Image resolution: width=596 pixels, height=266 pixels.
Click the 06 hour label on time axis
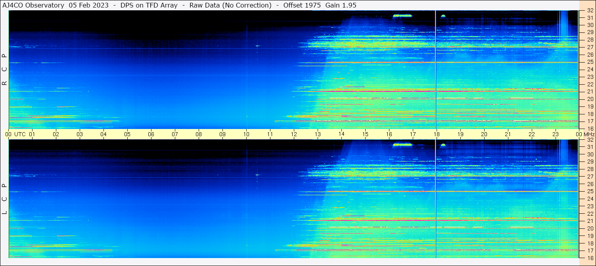point(151,134)
